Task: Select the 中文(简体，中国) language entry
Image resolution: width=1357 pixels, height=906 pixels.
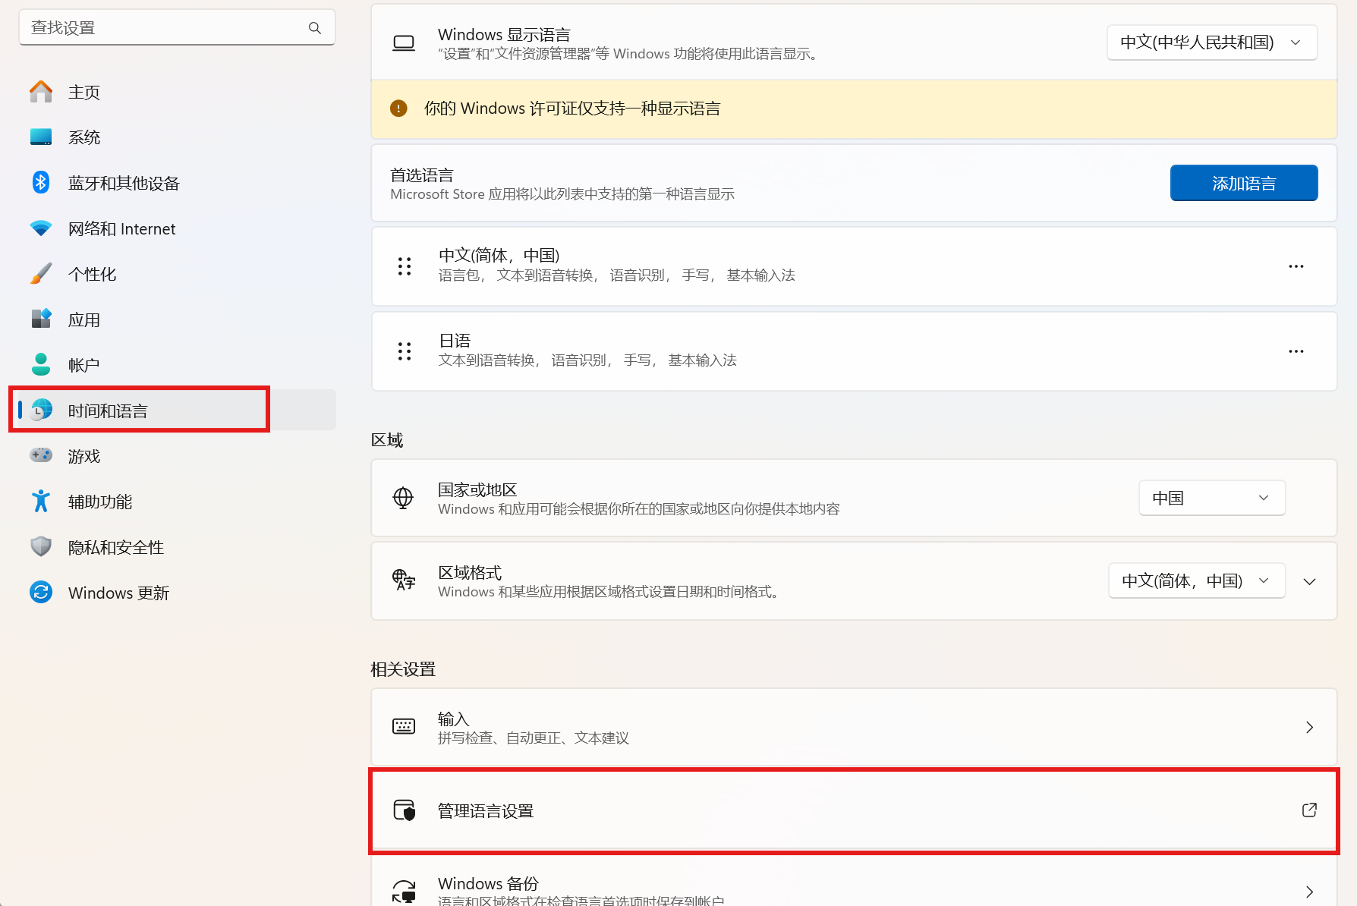Action: point(854,266)
